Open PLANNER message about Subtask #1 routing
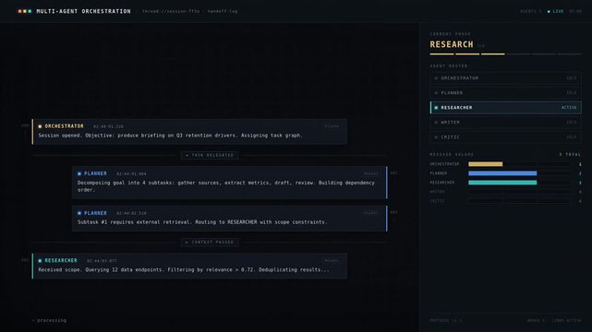The width and height of the screenshot is (592, 332). pyautogui.click(x=230, y=219)
